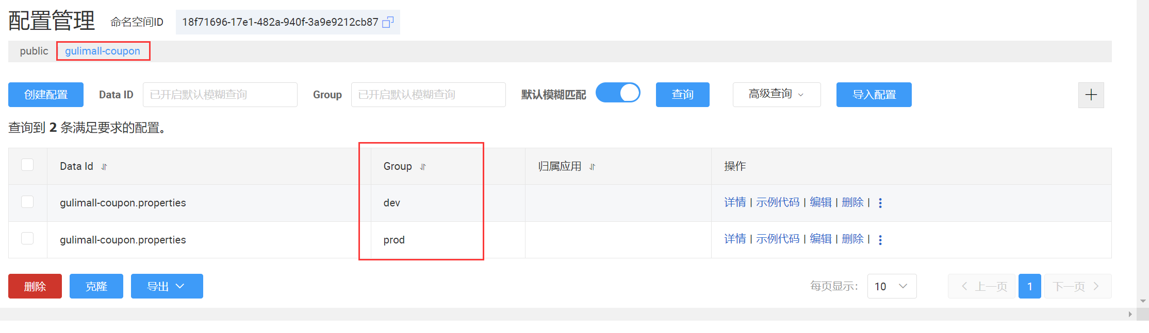Image resolution: width=1149 pixels, height=333 pixels.
Task: Switch to the public namespace tab
Action: point(34,51)
